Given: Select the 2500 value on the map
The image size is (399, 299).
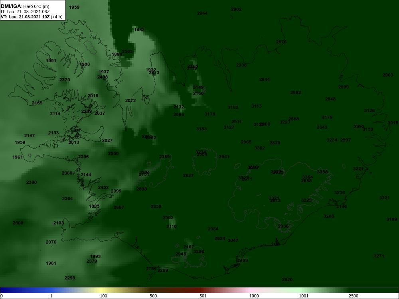Looking at the screenshot, I should pyautogui.click(x=18, y=223).
